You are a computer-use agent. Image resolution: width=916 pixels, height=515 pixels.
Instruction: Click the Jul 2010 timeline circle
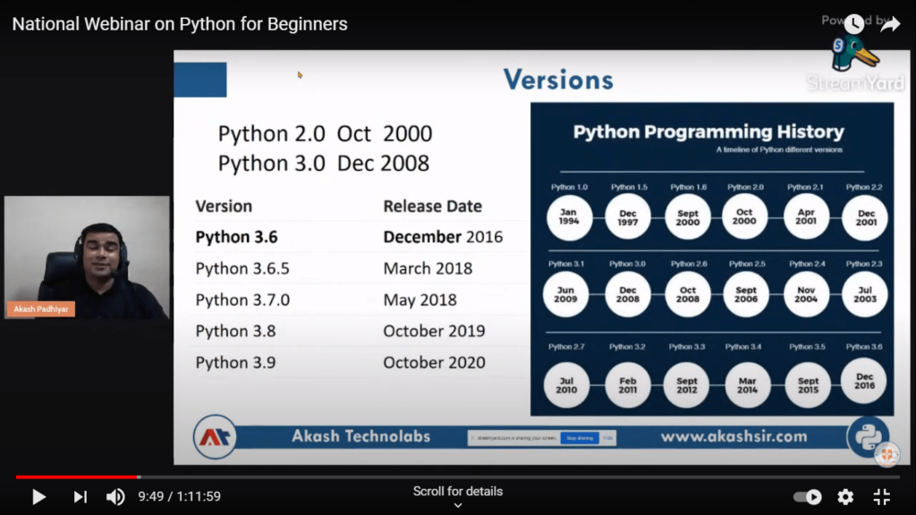point(566,384)
